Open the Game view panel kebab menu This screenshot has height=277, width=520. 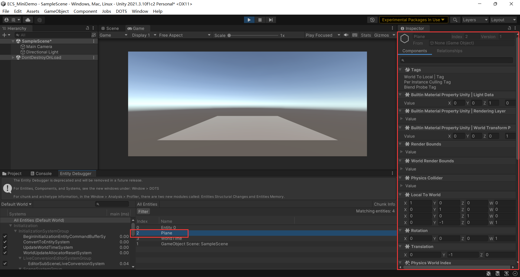pos(392,28)
